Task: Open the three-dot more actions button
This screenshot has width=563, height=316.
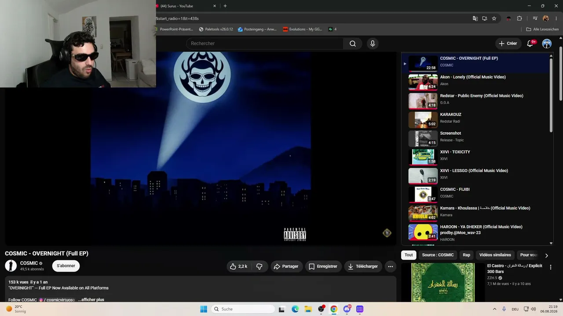Action: [390, 266]
